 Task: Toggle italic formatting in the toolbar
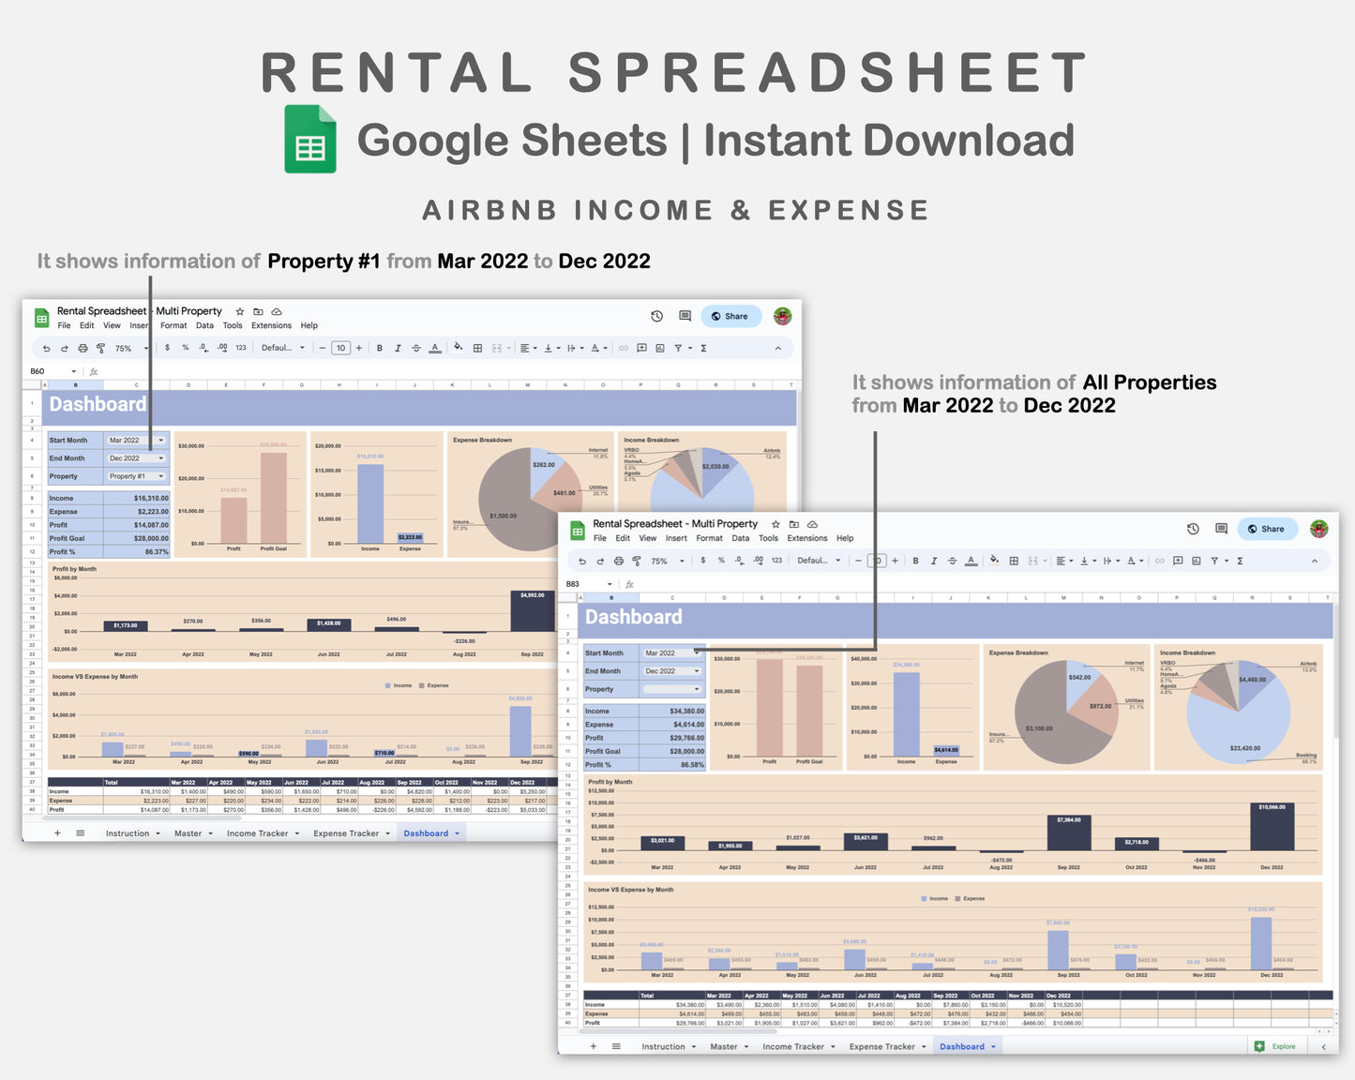398,348
